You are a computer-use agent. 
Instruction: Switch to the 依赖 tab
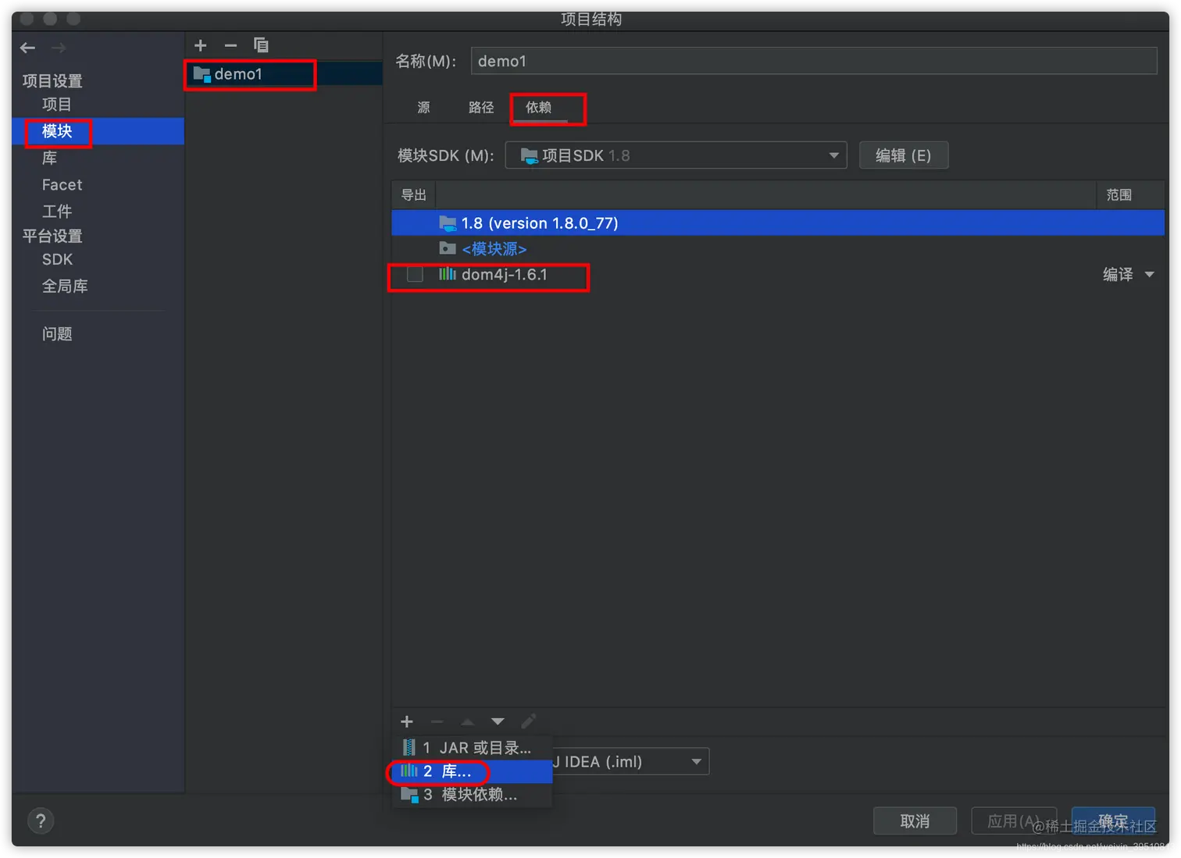point(538,108)
